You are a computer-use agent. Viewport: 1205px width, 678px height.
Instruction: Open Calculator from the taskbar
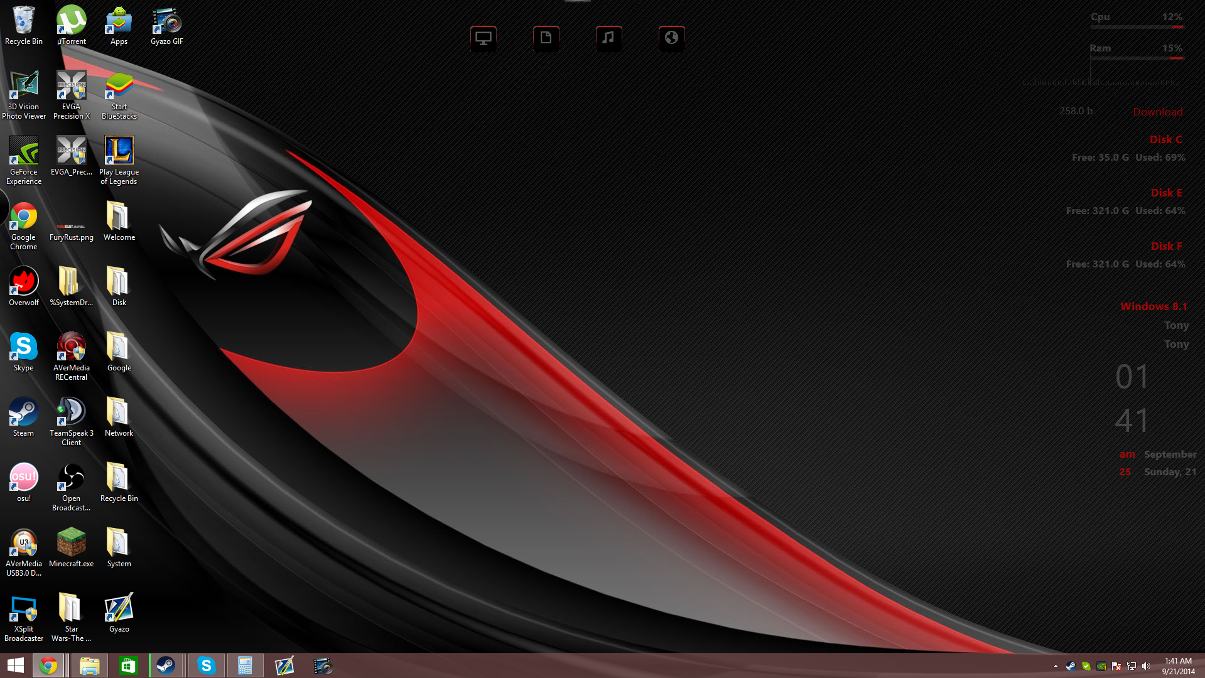point(245,665)
